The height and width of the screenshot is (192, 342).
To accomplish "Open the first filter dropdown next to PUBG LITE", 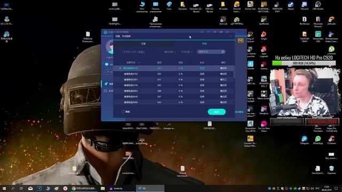I will pyautogui.click(x=170, y=52).
